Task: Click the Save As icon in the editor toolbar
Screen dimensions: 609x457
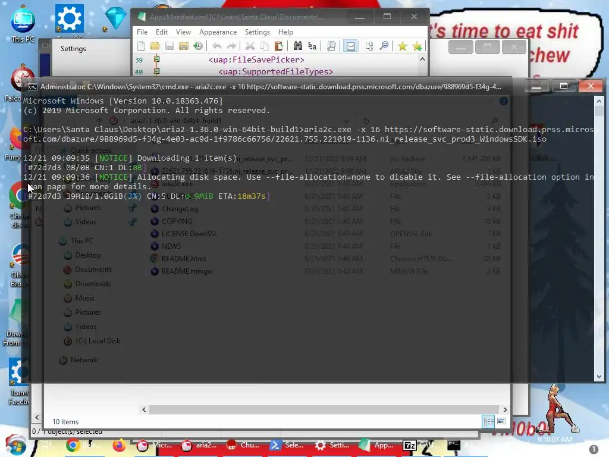Action: point(184,46)
